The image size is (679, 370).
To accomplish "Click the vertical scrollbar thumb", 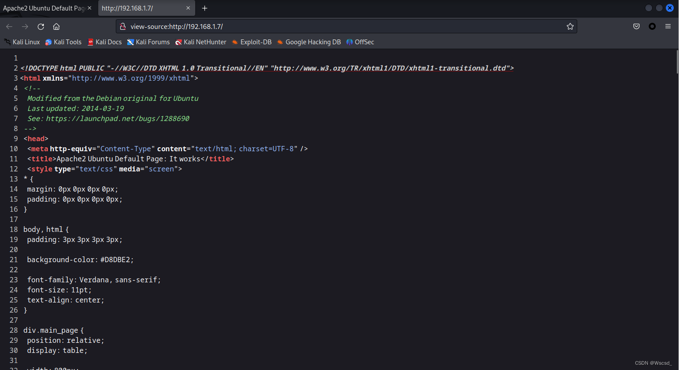I will pos(677,62).
